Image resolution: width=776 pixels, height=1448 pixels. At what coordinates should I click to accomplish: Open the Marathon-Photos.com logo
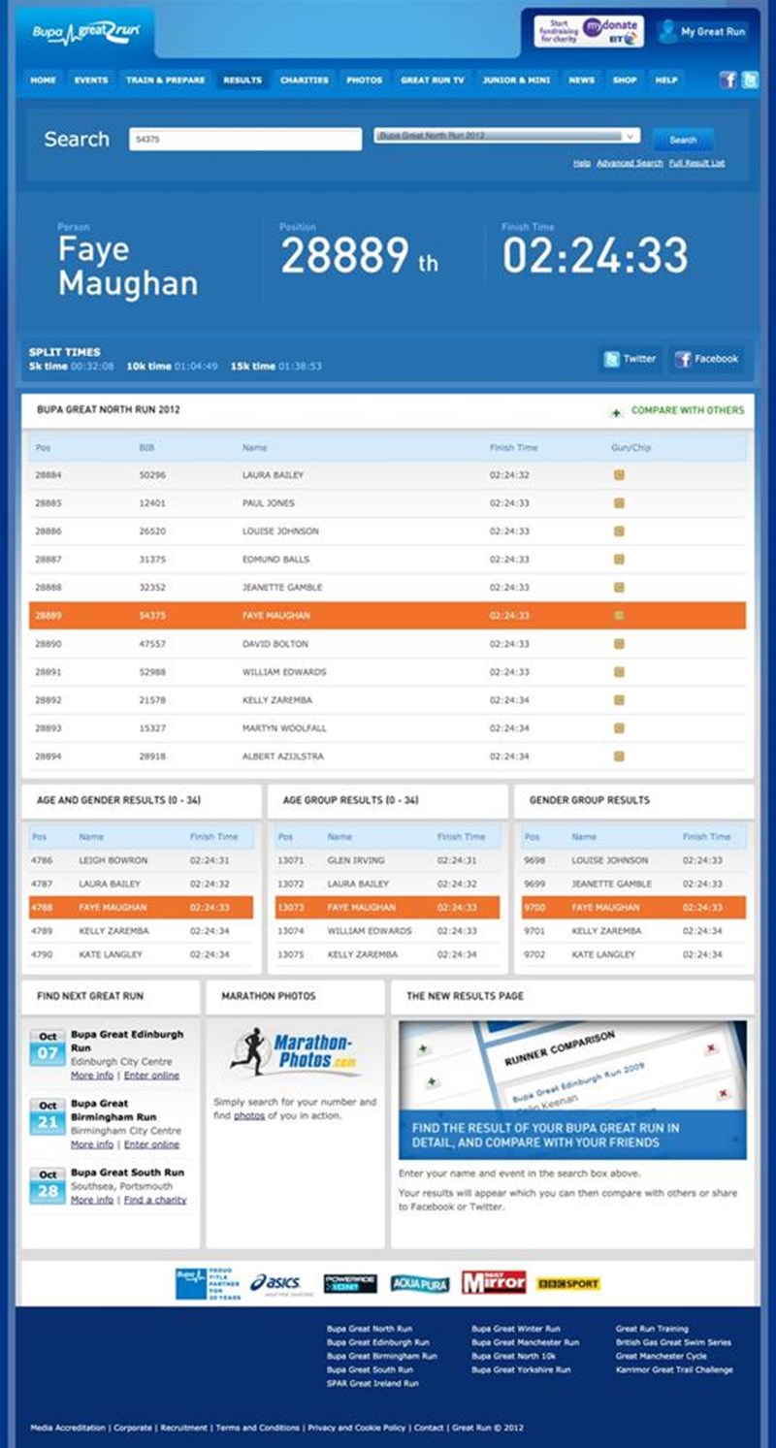294,1052
